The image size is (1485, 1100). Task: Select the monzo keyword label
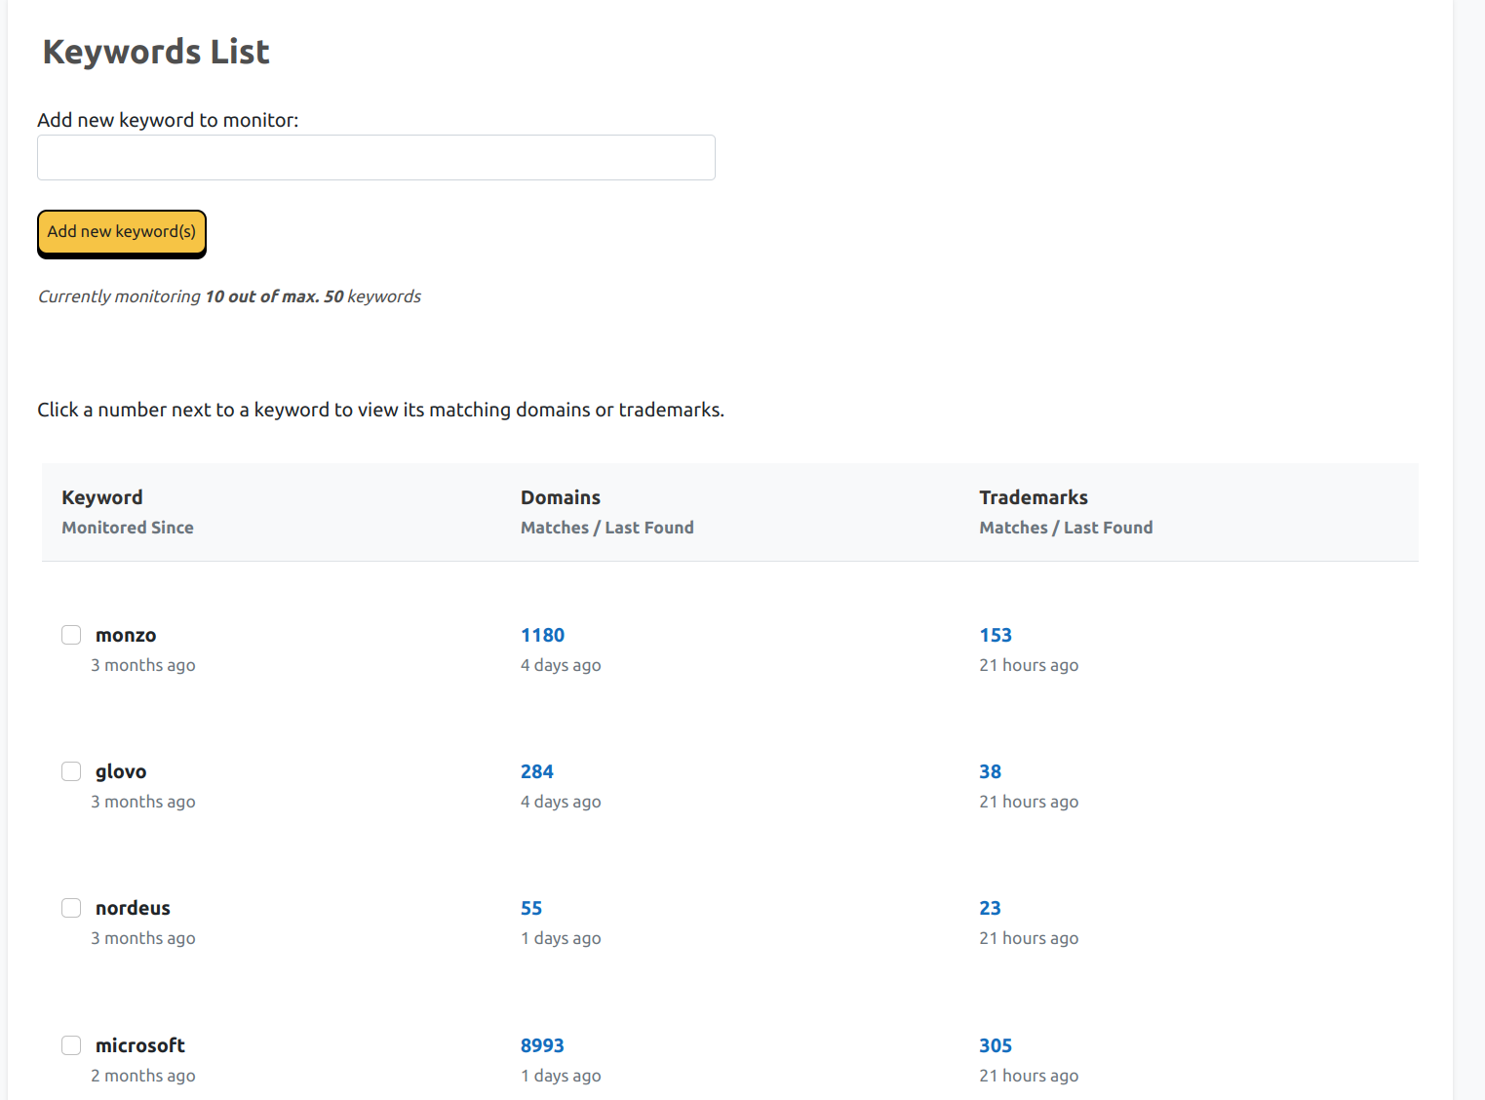coord(126,635)
